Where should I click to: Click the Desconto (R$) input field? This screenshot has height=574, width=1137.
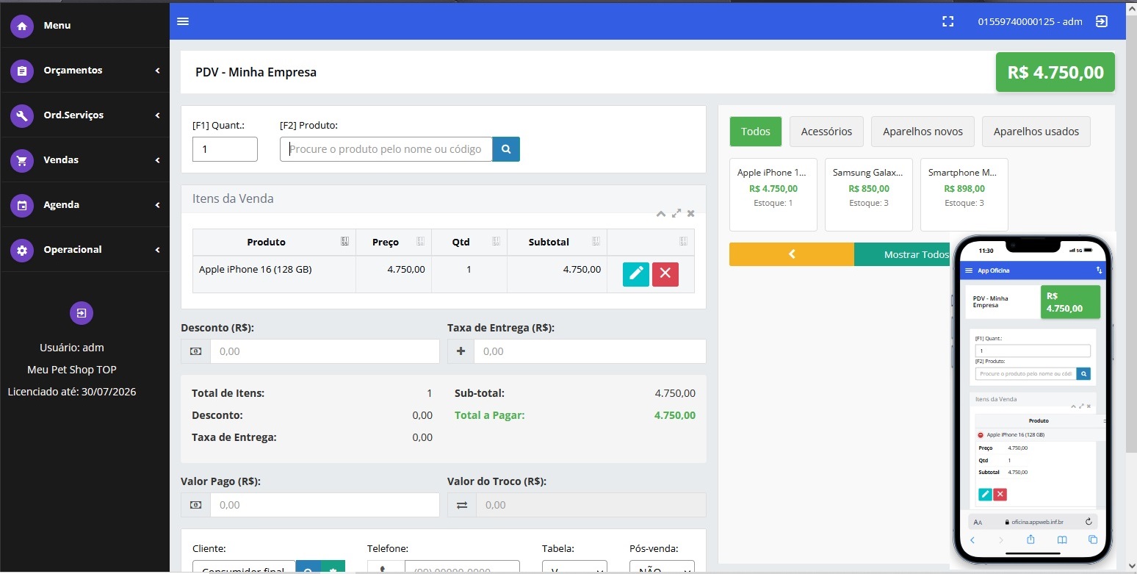324,351
